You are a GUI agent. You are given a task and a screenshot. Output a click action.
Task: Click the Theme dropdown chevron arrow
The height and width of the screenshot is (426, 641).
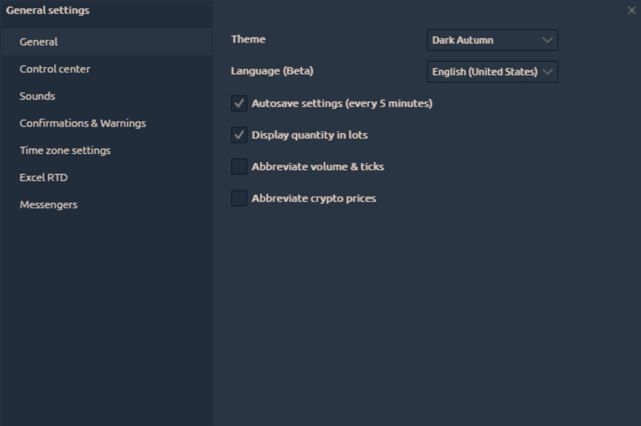(547, 40)
